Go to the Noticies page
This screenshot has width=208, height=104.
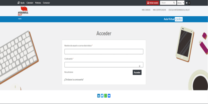pos(38,3)
